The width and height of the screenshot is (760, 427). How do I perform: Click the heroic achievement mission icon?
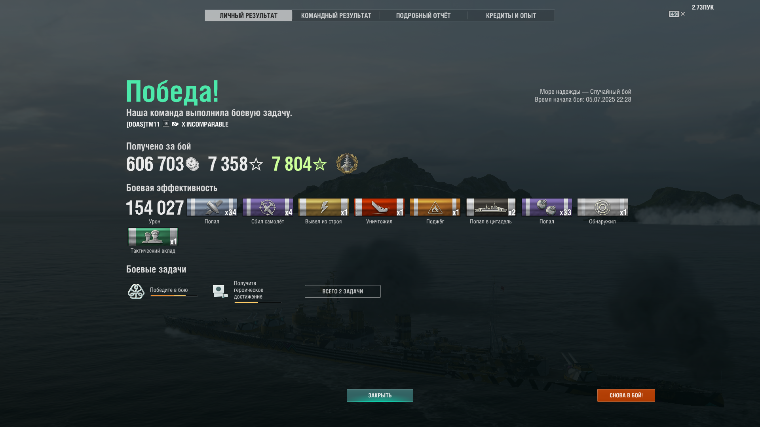click(x=220, y=291)
